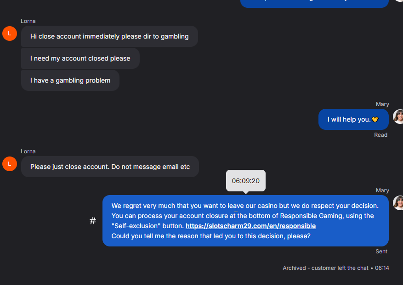
Task: Select the "I have a gambling problem" message
Action: click(70, 80)
